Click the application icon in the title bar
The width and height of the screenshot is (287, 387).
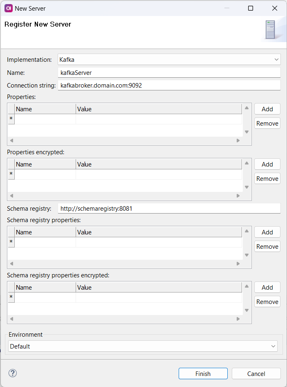pyautogui.click(x=8, y=8)
